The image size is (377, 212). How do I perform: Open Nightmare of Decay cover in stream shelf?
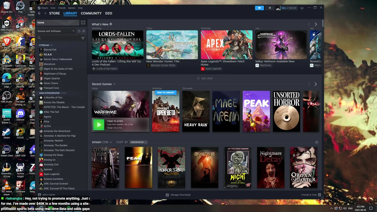[271, 168]
